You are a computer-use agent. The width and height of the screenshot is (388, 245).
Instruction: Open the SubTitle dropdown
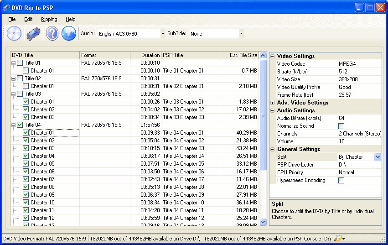(241, 33)
